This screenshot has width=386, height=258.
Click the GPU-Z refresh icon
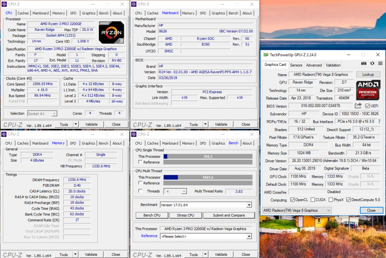(x=372, y=63)
